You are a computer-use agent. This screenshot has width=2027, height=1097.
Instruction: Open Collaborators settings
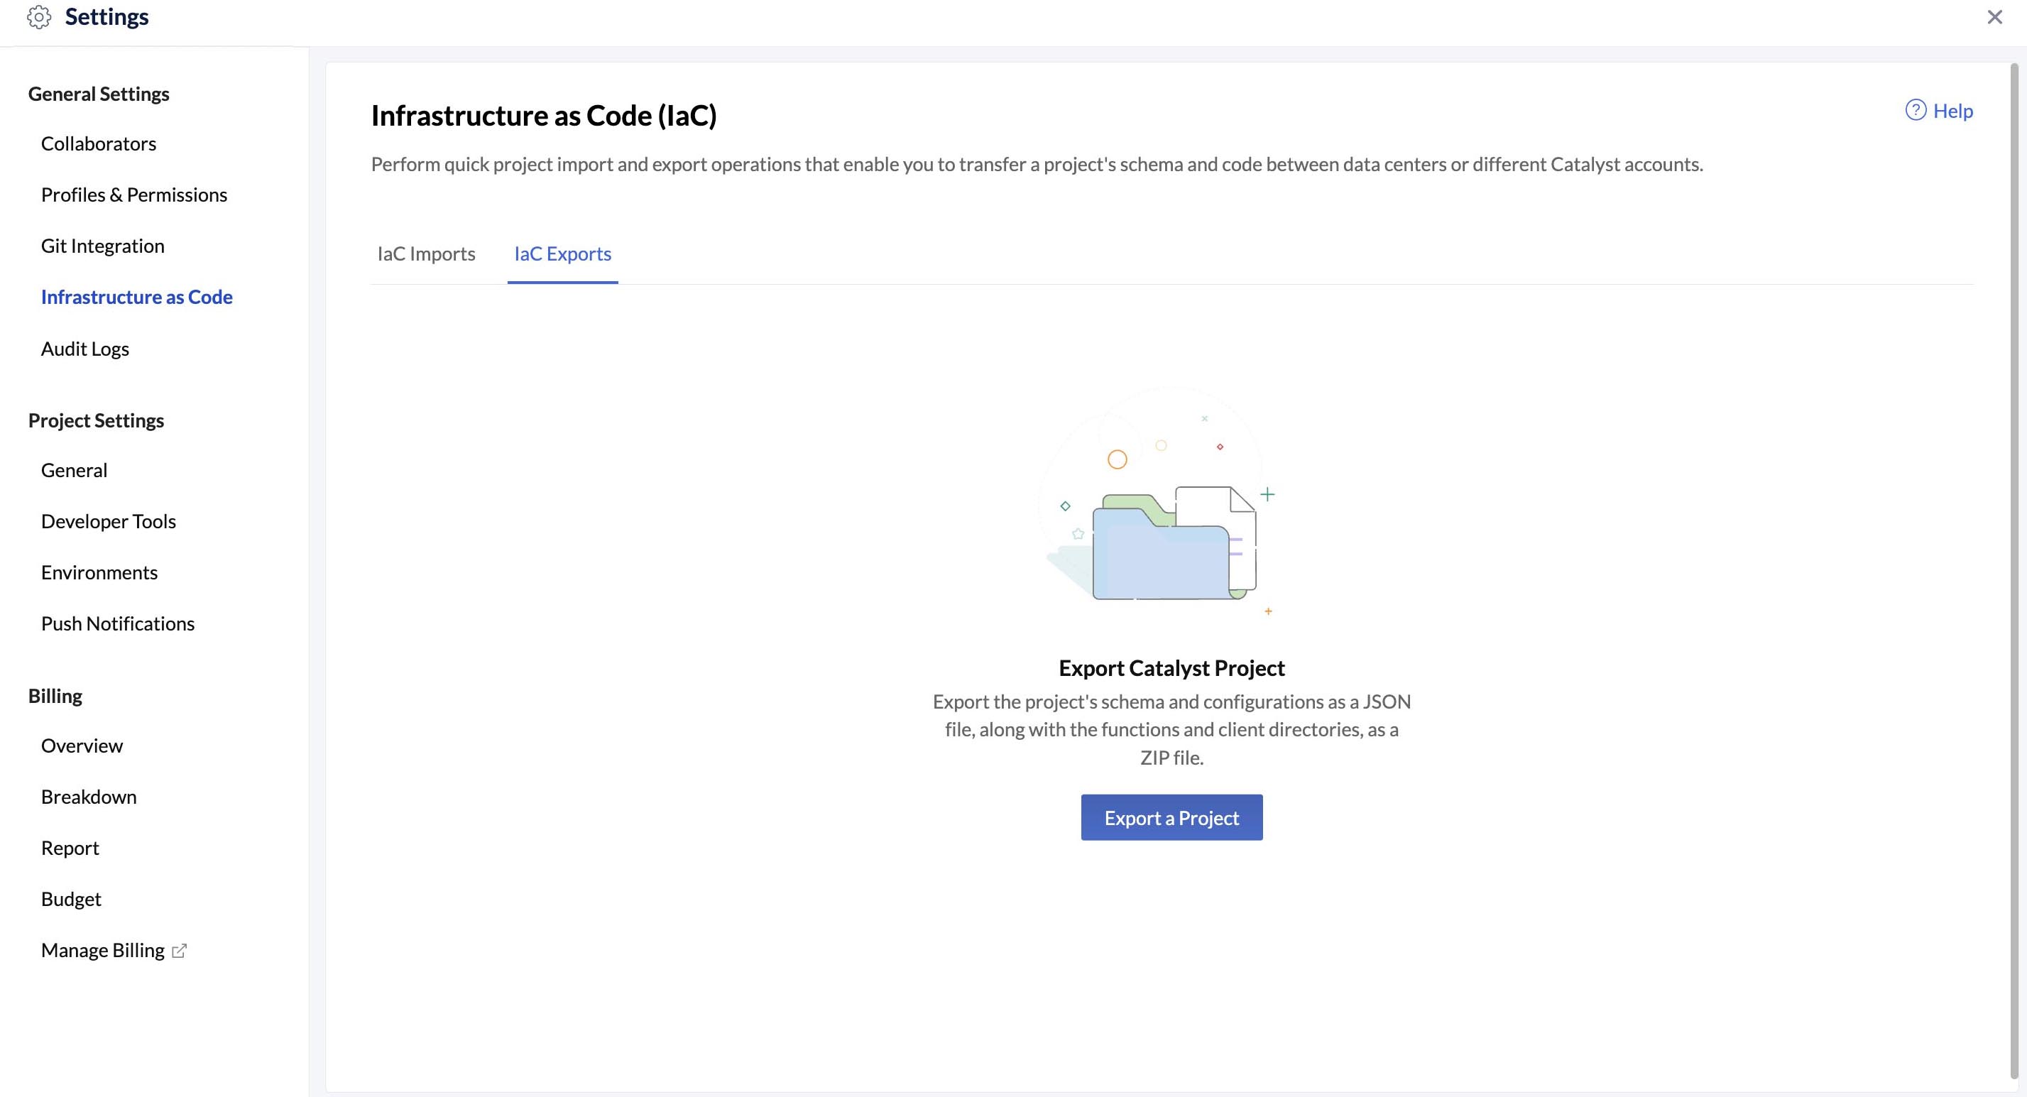click(x=99, y=143)
